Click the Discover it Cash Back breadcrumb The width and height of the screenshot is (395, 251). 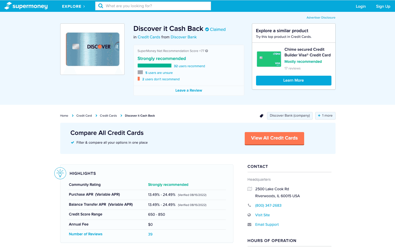tap(140, 116)
